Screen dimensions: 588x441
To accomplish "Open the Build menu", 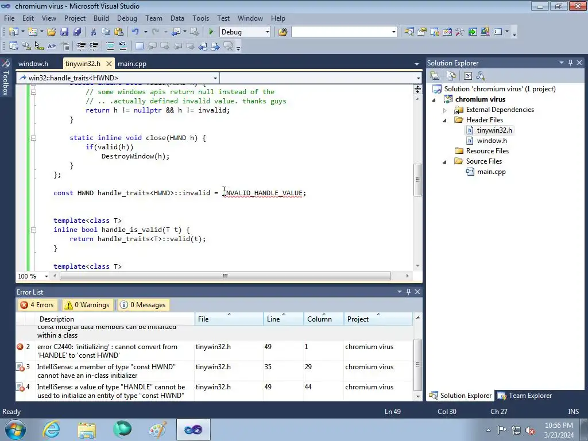I will [101, 18].
